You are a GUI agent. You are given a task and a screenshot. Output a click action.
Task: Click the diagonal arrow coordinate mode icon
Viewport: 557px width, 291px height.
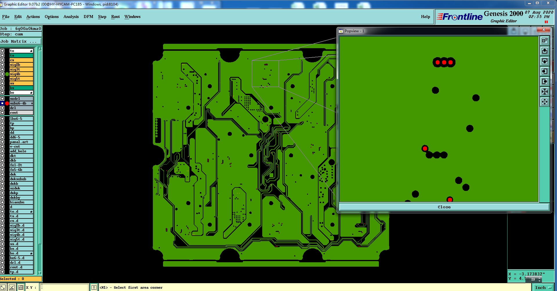pyautogui.click(x=3, y=288)
